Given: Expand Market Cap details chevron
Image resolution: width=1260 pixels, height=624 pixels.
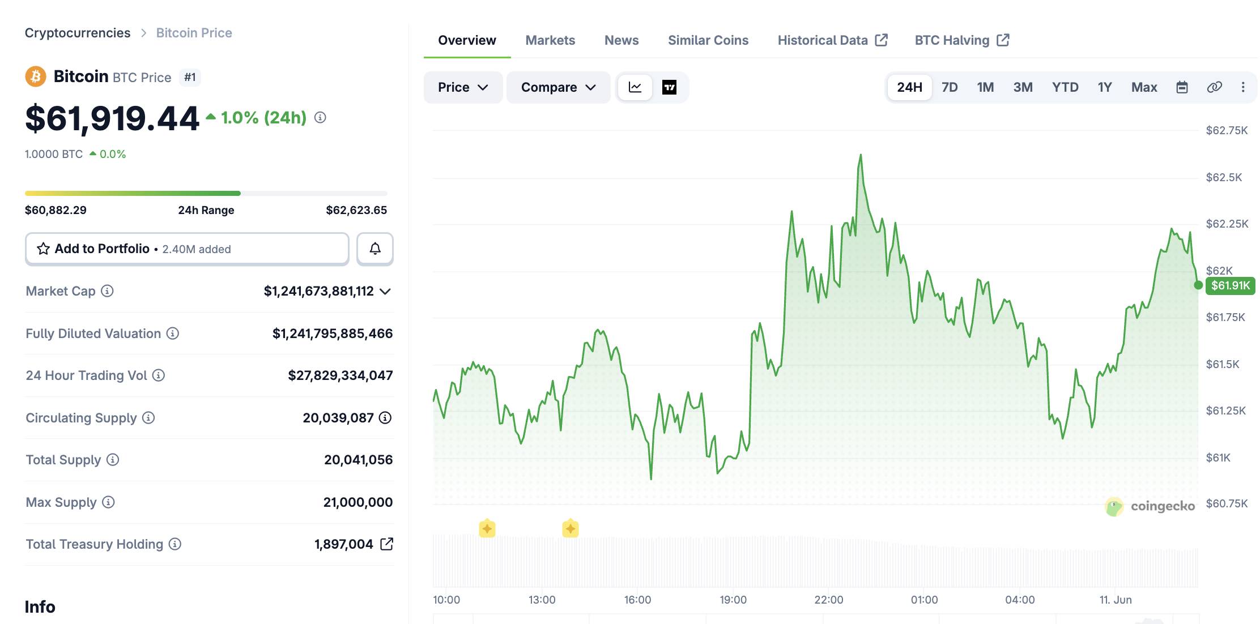Looking at the screenshot, I should coord(385,291).
